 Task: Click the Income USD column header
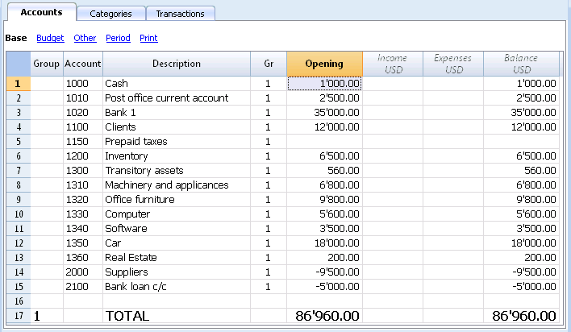pyautogui.click(x=393, y=64)
